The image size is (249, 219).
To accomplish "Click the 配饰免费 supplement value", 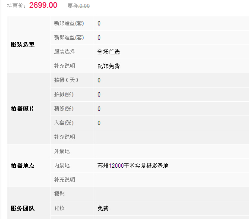I will (108, 66).
